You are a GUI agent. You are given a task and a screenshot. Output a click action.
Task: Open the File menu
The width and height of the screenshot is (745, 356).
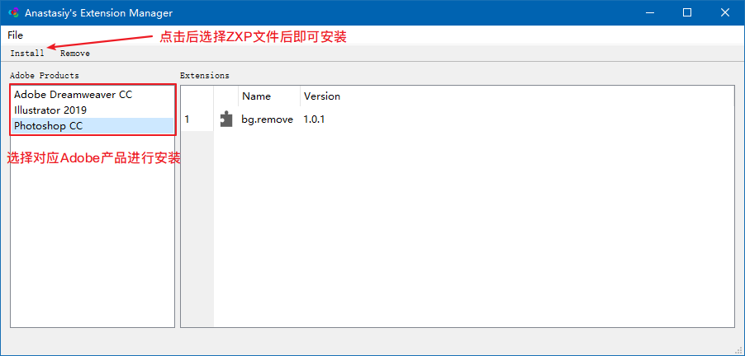[x=15, y=35]
